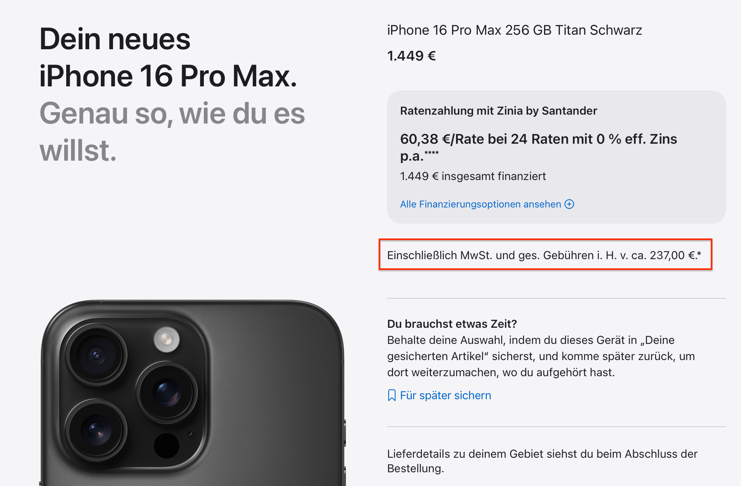Click the top-left camera lens on the iPhone
Screen dimensions: 741x486
pyautogui.click(x=96, y=355)
